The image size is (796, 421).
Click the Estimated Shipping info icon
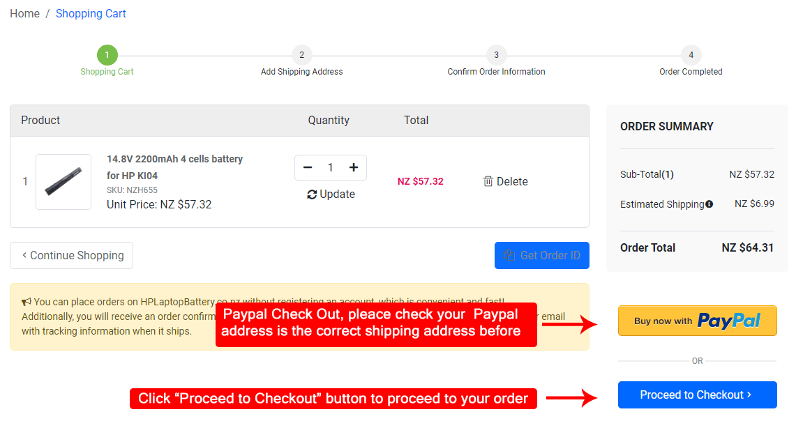tap(709, 204)
